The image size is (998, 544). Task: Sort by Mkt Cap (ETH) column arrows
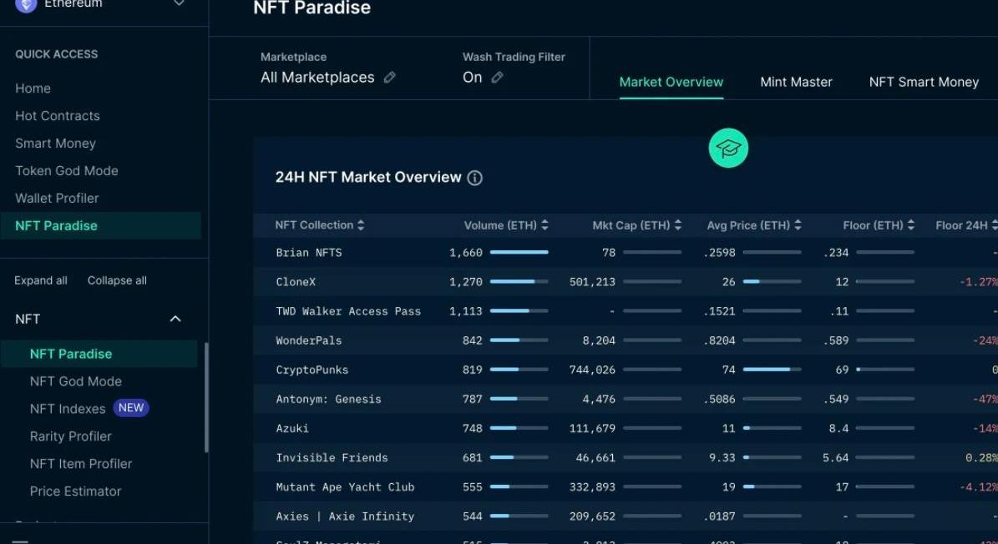678,225
